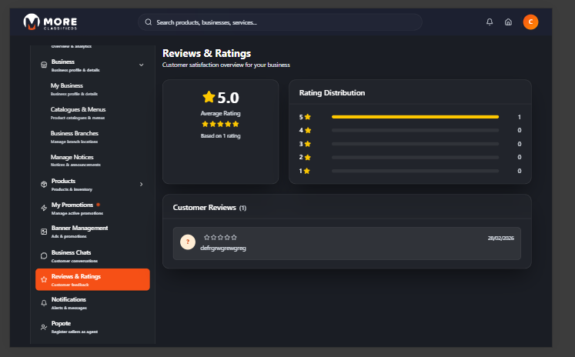Click the Popote agent icon
Viewport: 575px width, 357px height.
click(44, 327)
